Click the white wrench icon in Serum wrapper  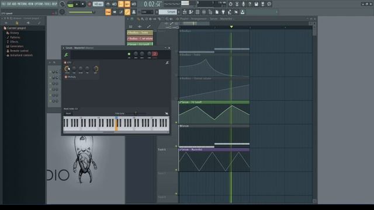167,62
